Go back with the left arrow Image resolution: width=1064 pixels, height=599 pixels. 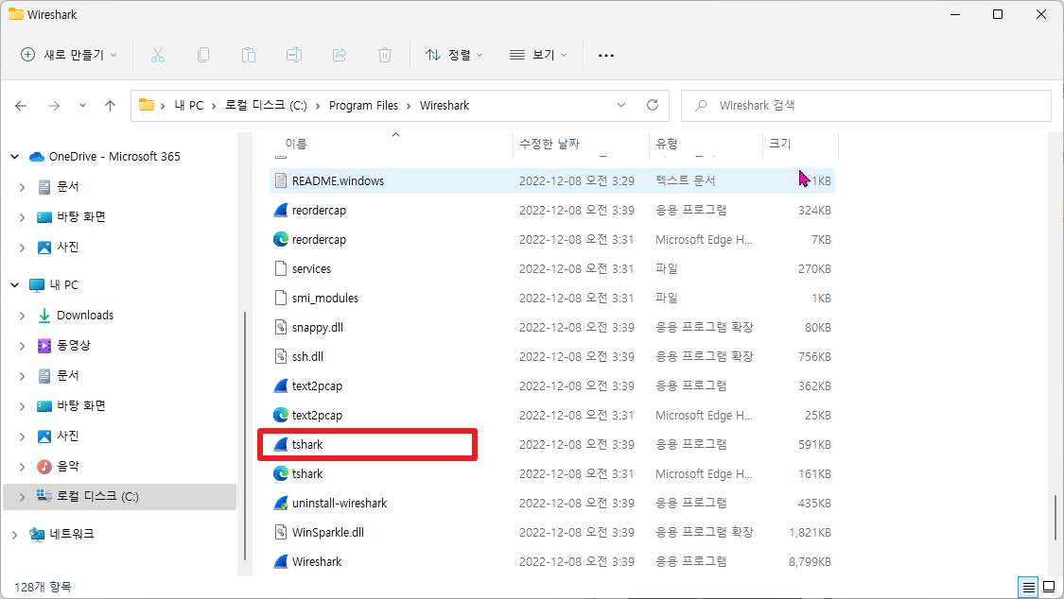(x=21, y=106)
